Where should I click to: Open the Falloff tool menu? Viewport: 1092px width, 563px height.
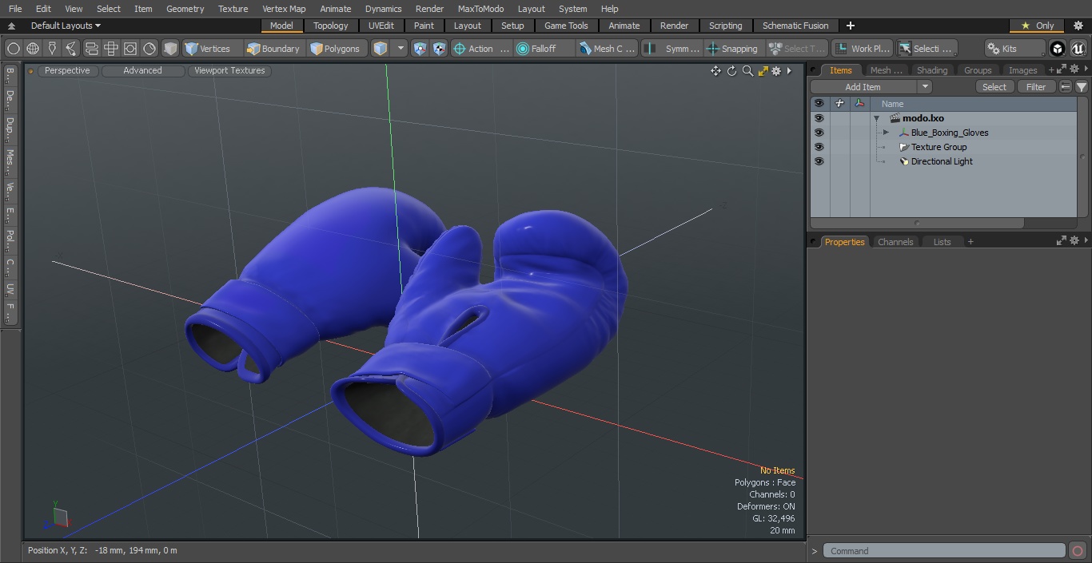click(544, 49)
